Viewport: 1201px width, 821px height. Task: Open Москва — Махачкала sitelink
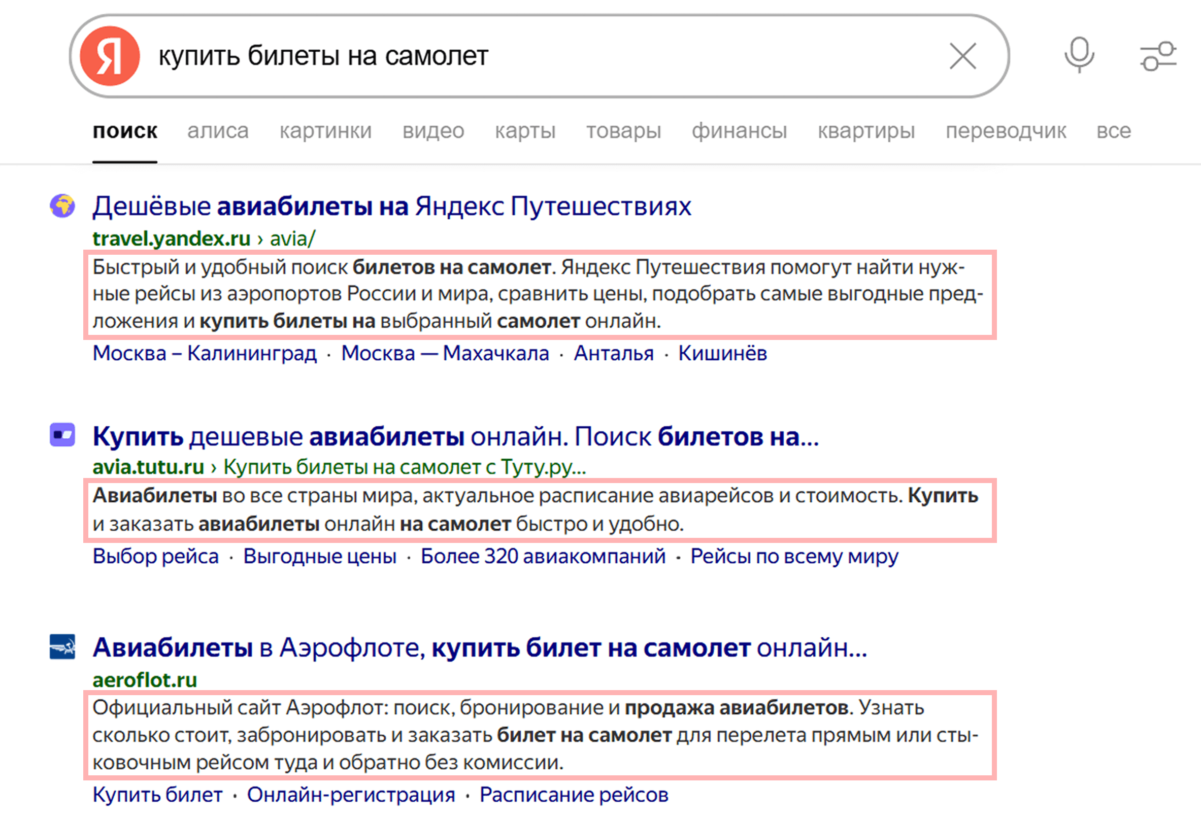click(x=445, y=353)
